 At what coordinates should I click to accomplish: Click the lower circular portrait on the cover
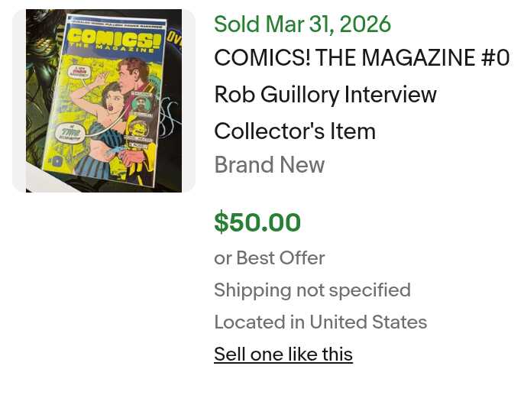140,128
